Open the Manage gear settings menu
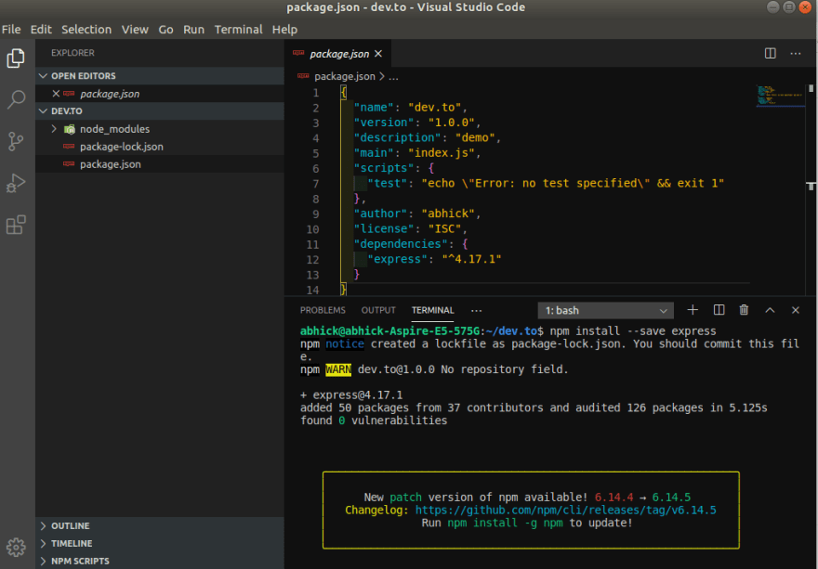The height and width of the screenshot is (569, 818). point(16,547)
